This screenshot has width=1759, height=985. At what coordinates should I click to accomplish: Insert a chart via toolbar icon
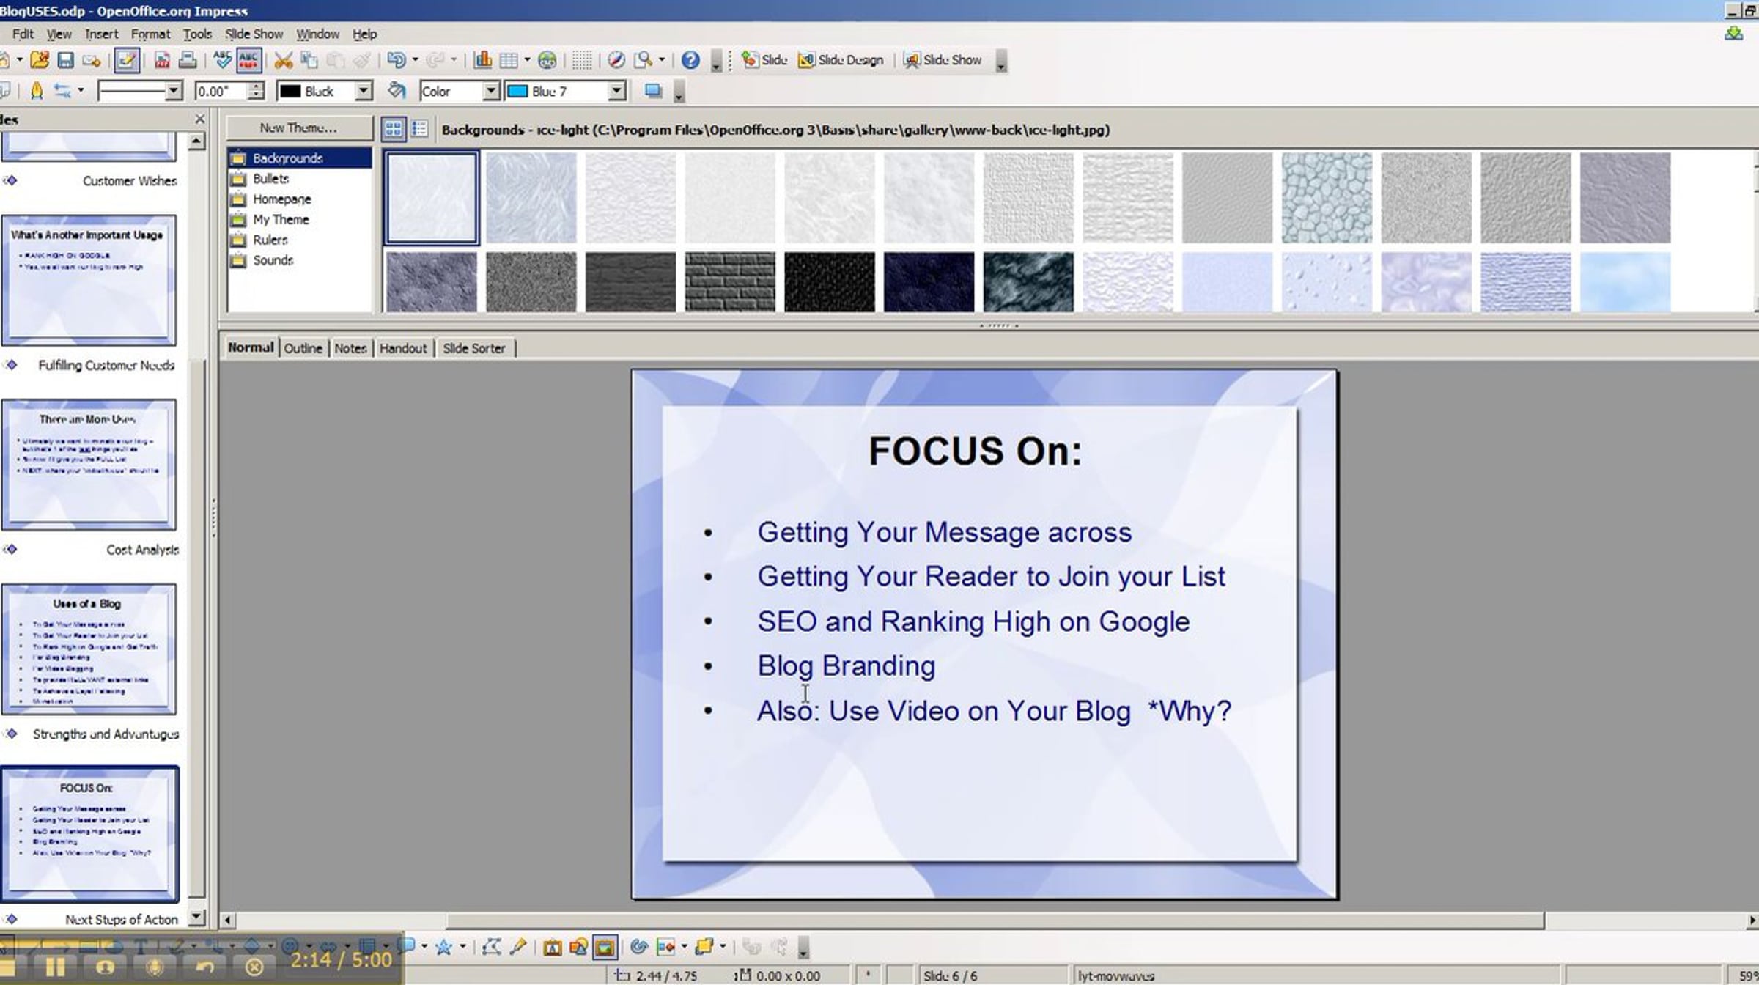pos(482,60)
